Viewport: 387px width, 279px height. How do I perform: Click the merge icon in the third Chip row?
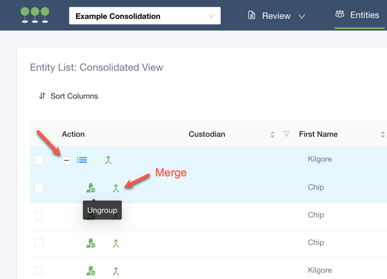pos(116,243)
